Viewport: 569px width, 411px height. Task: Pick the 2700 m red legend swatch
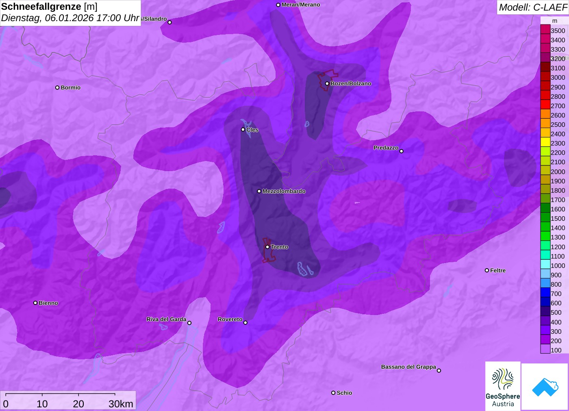click(x=545, y=104)
